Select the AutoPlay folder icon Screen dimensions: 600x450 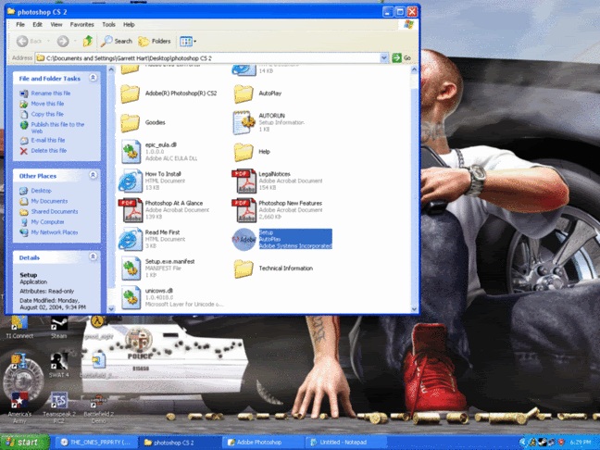click(244, 94)
